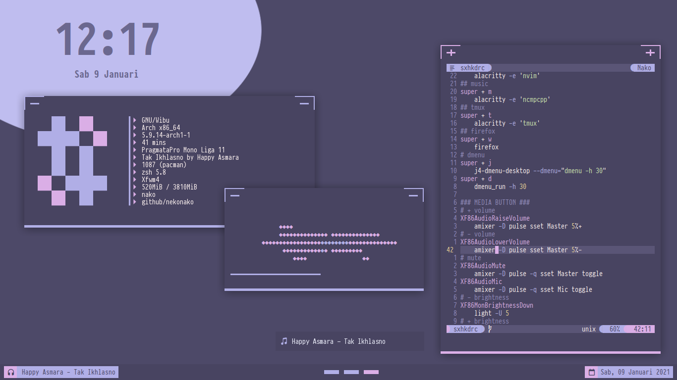
Task: Place cursor on the light -U 5 line
Action: [492, 313]
